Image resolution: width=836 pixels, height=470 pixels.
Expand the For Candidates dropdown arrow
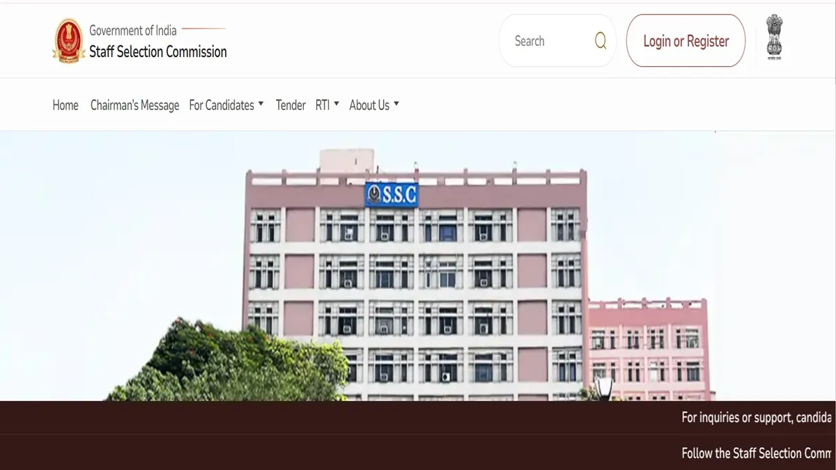point(261,104)
